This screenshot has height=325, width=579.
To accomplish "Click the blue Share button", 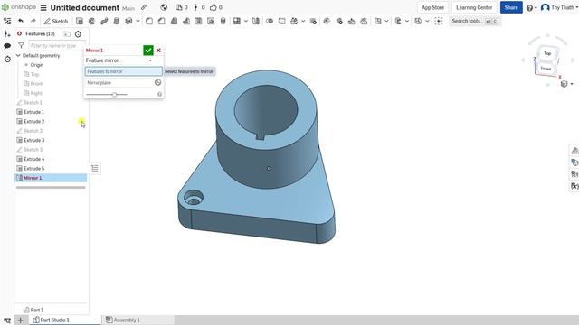I will tap(511, 7).
